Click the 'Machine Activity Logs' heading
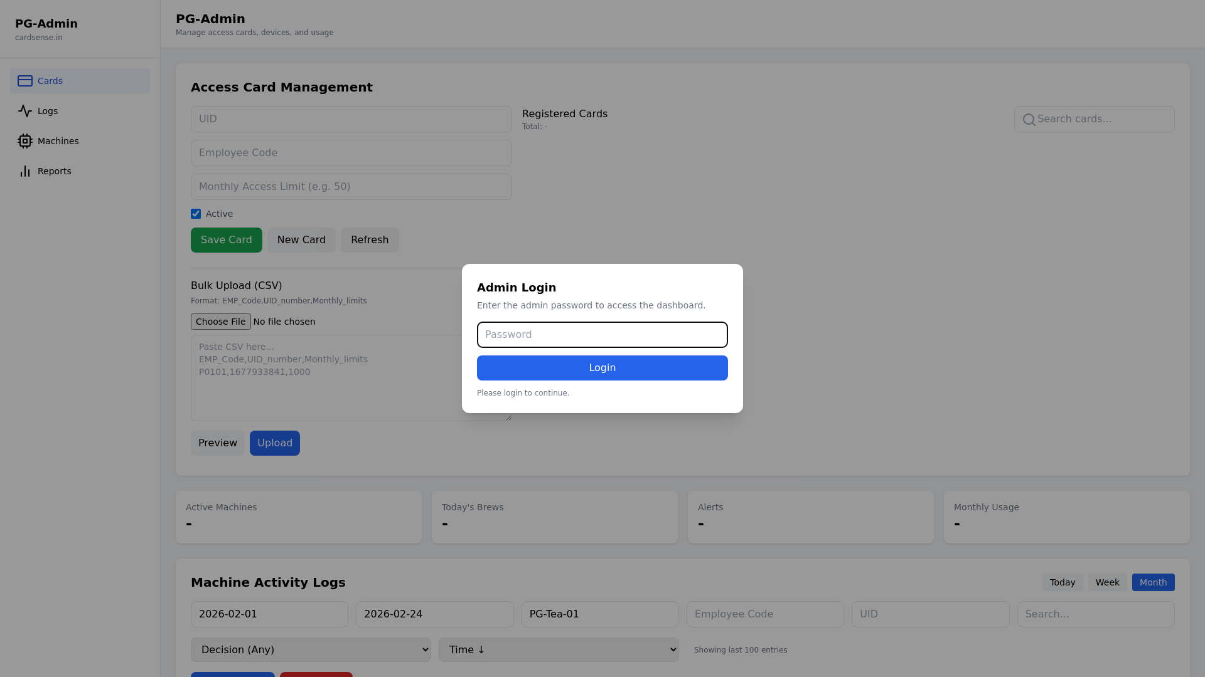 click(x=268, y=582)
